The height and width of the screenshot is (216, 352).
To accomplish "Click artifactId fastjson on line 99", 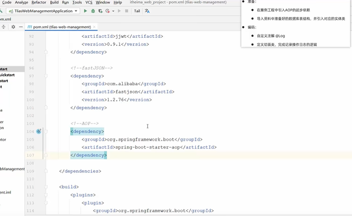I will tap(128, 92).
